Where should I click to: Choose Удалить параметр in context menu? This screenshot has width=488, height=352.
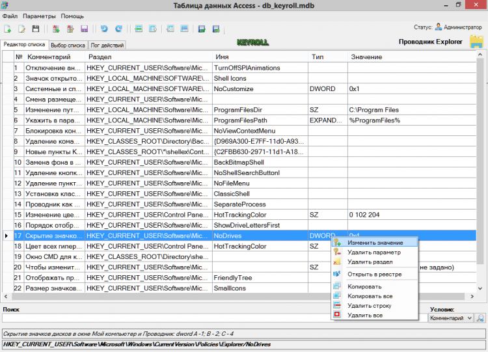[374, 252]
